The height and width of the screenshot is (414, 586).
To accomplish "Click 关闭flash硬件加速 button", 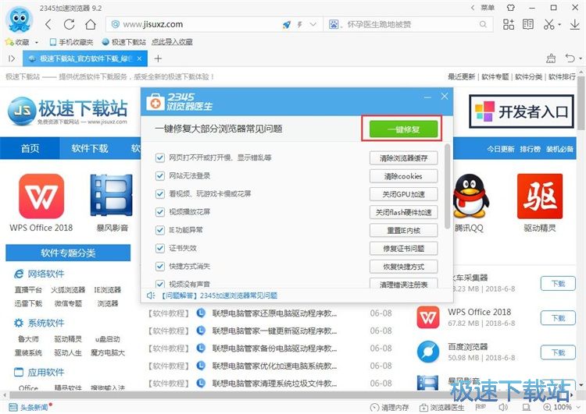I will (403, 212).
